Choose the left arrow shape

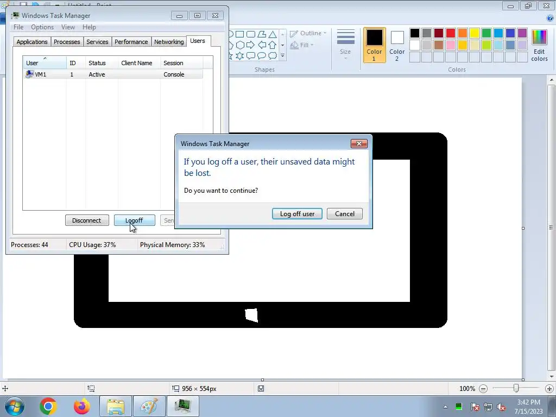pyautogui.click(x=262, y=45)
